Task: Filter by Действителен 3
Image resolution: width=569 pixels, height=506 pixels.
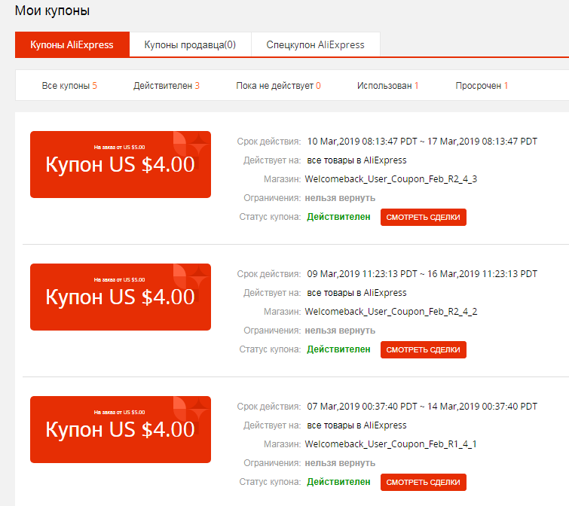Action: point(167,86)
